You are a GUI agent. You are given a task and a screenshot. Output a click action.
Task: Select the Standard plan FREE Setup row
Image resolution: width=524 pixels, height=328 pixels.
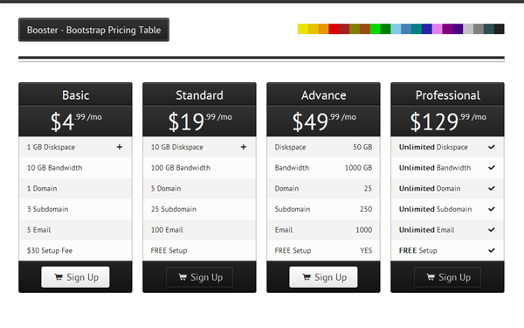(x=199, y=250)
